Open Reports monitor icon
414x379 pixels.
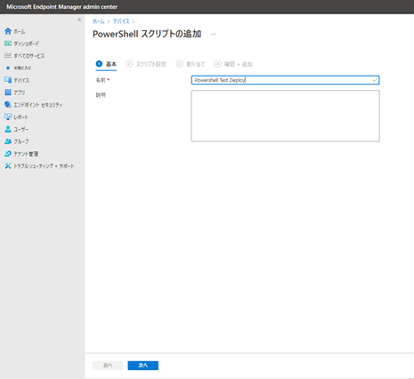(x=8, y=117)
